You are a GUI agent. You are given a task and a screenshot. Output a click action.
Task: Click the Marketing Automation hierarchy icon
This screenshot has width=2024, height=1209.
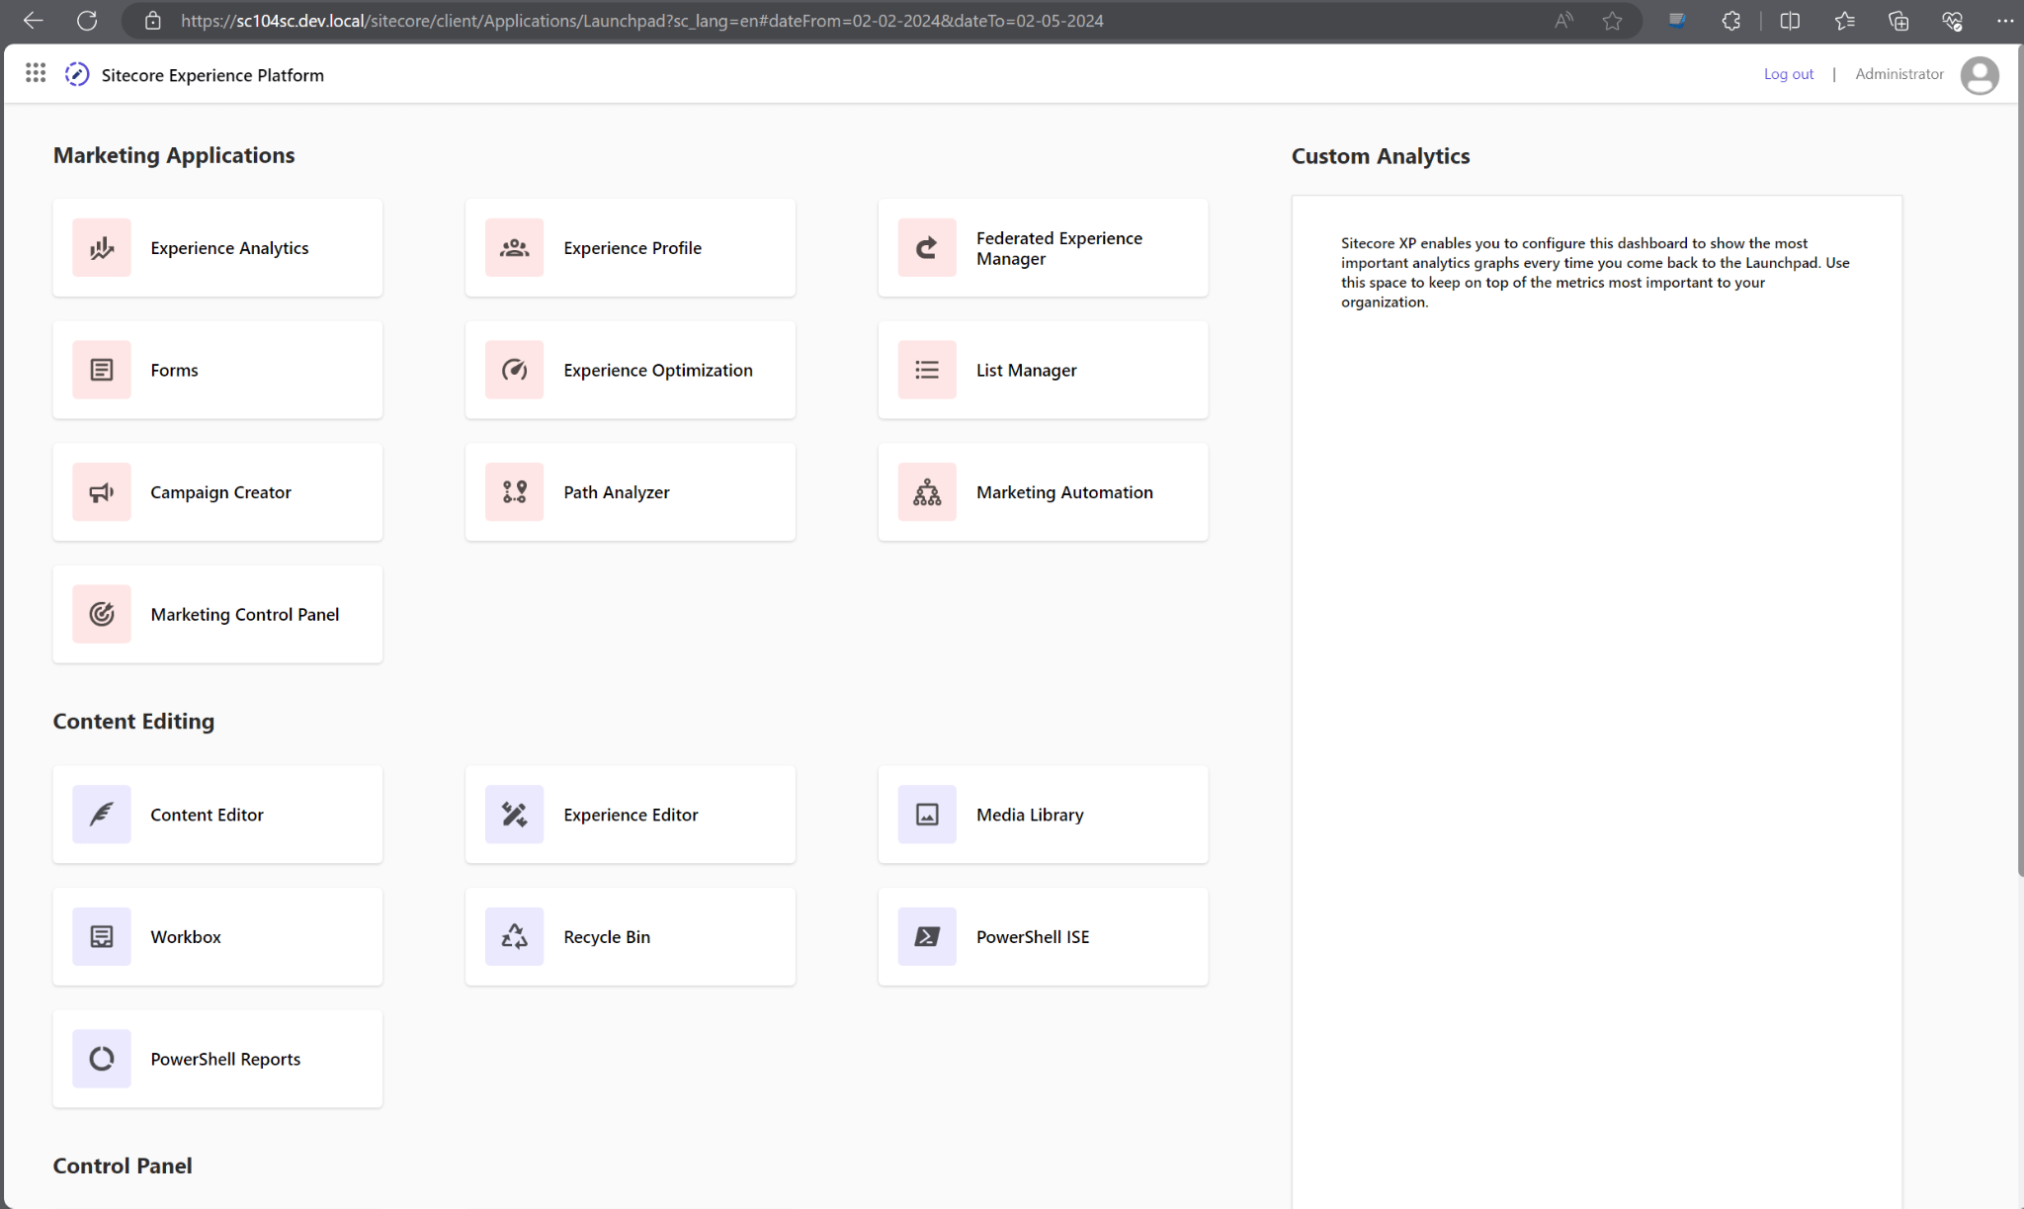927,491
